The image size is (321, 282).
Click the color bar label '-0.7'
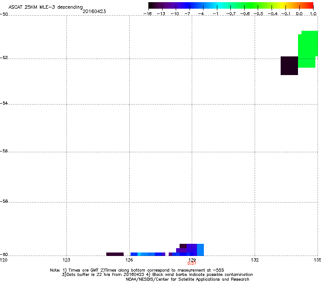[231, 14]
